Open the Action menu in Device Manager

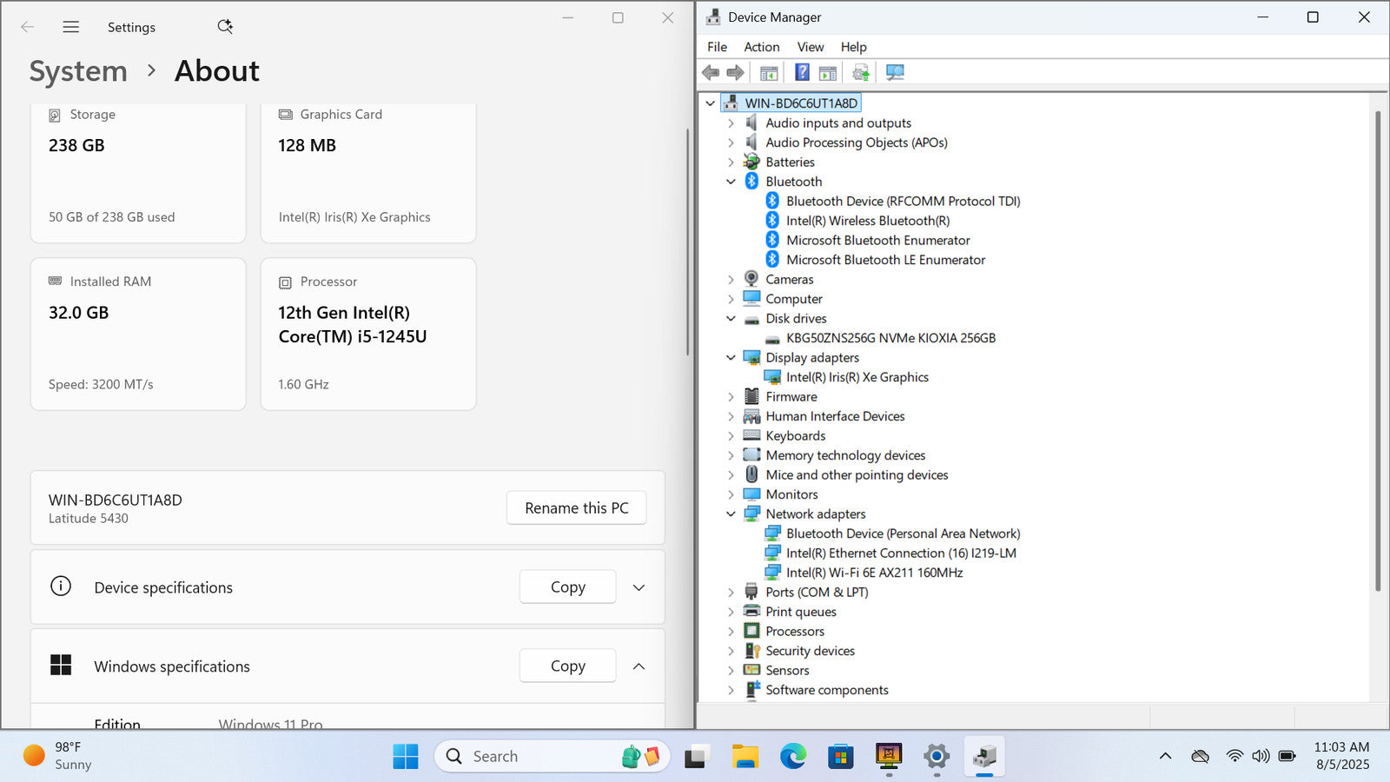click(761, 47)
